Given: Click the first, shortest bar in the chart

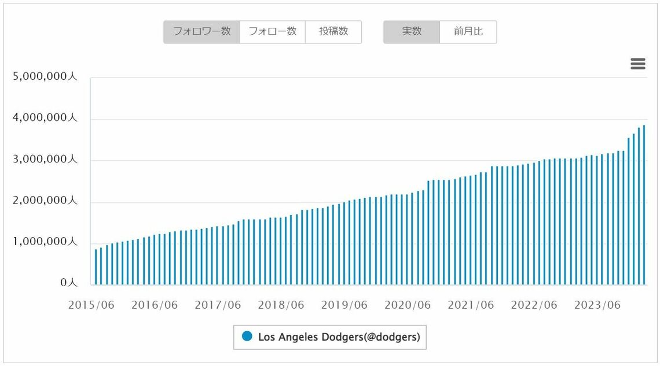Looking at the screenshot, I should tap(96, 267).
